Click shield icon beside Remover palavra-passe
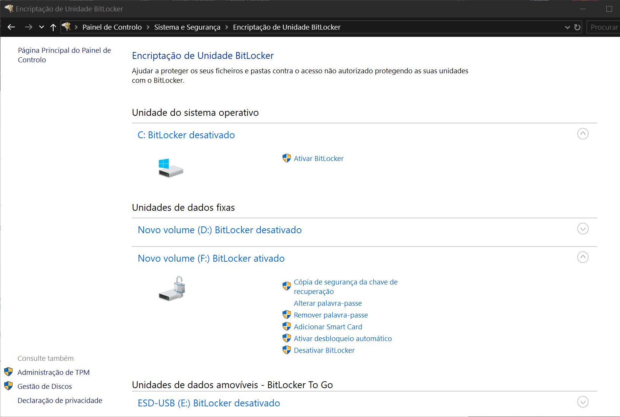 [287, 315]
